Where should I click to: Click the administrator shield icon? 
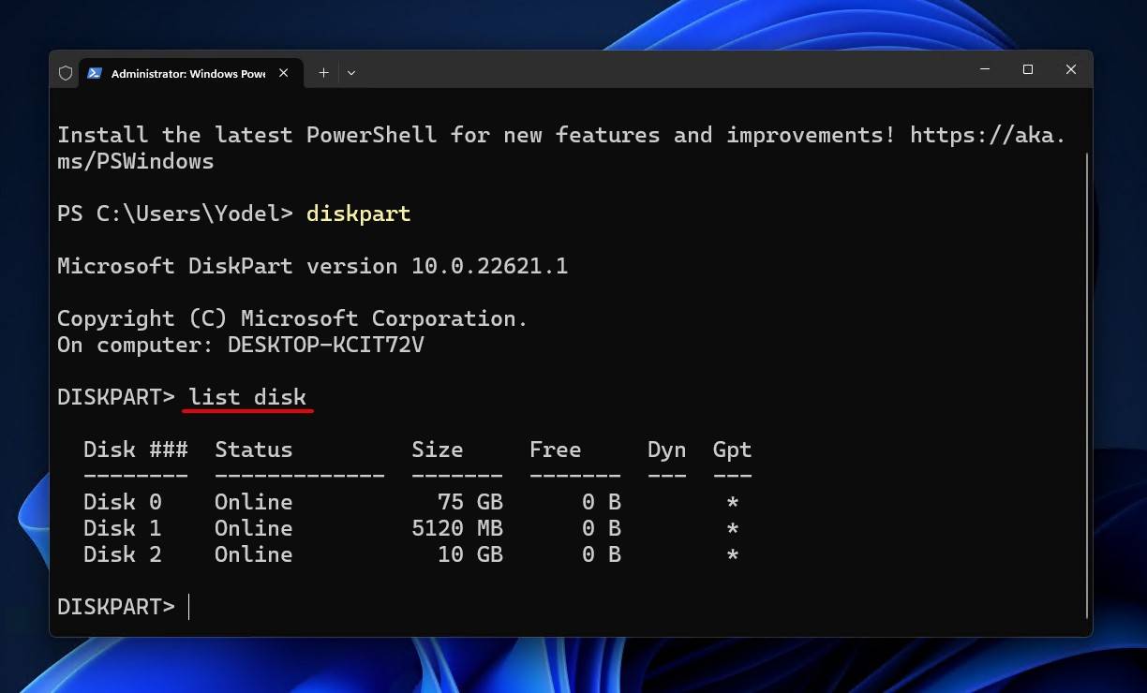tap(66, 73)
